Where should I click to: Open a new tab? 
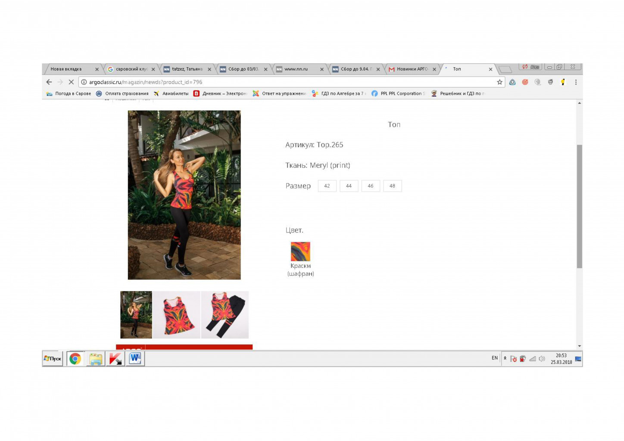505,69
